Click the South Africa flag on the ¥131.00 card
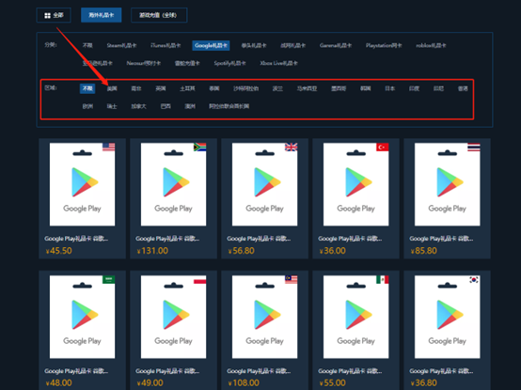Image resolution: width=521 pixels, height=390 pixels. coord(199,147)
